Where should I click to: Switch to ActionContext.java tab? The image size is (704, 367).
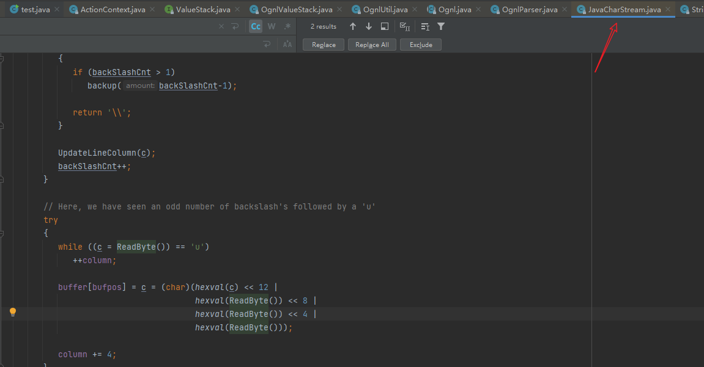pos(113,9)
